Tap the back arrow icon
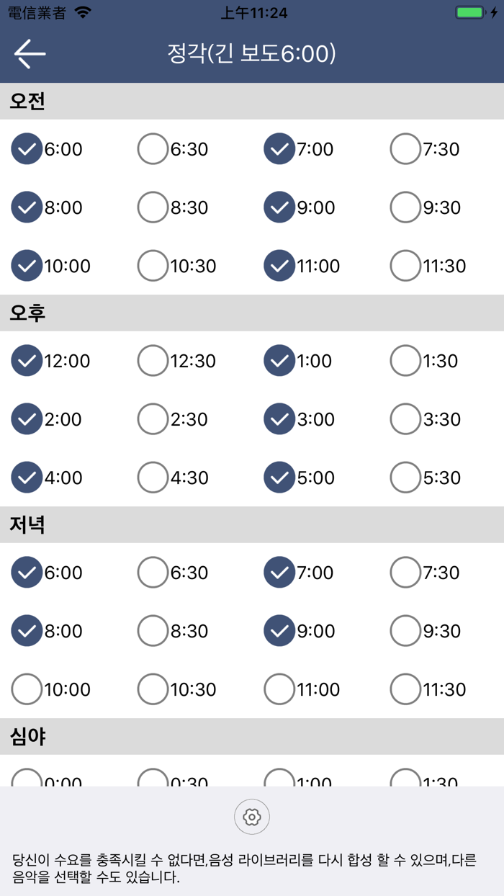This screenshot has width=504, height=896. pos(30,53)
